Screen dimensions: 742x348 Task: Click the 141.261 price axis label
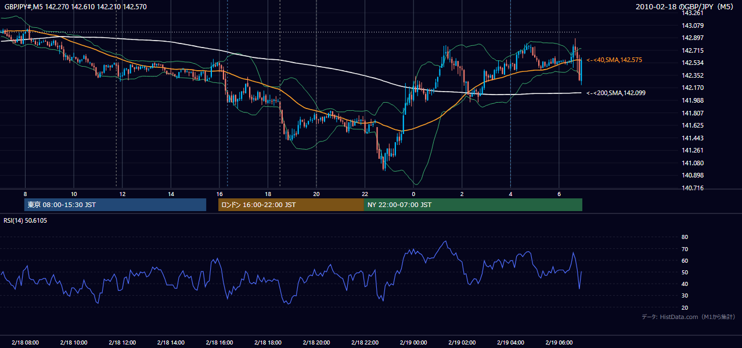coord(692,151)
